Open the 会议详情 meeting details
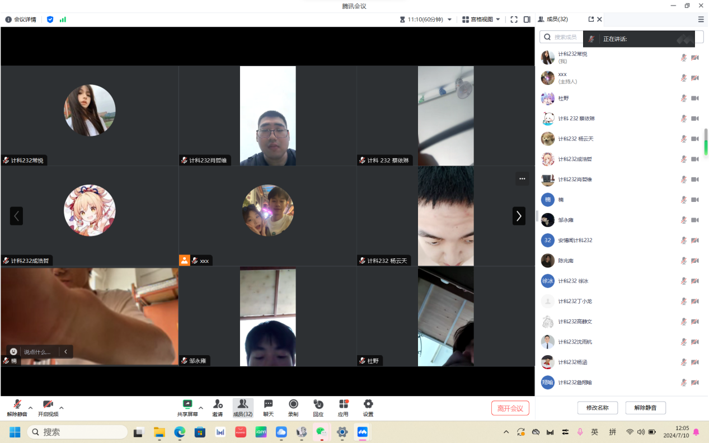709x443 pixels. [x=21, y=20]
